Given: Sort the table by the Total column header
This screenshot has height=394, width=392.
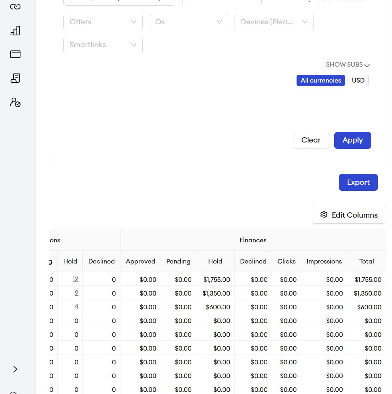Looking at the screenshot, I should coord(366,261).
